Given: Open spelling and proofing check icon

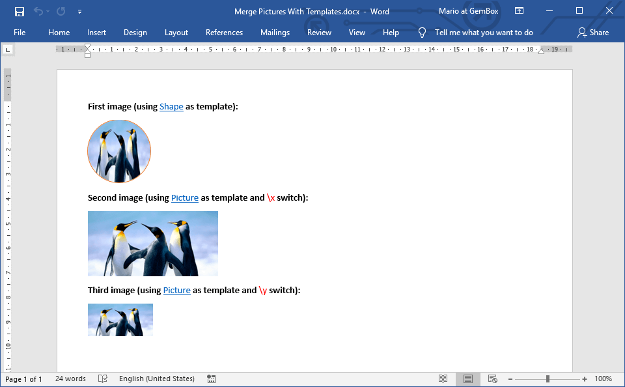Looking at the screenshot, I should click(103, 379).
